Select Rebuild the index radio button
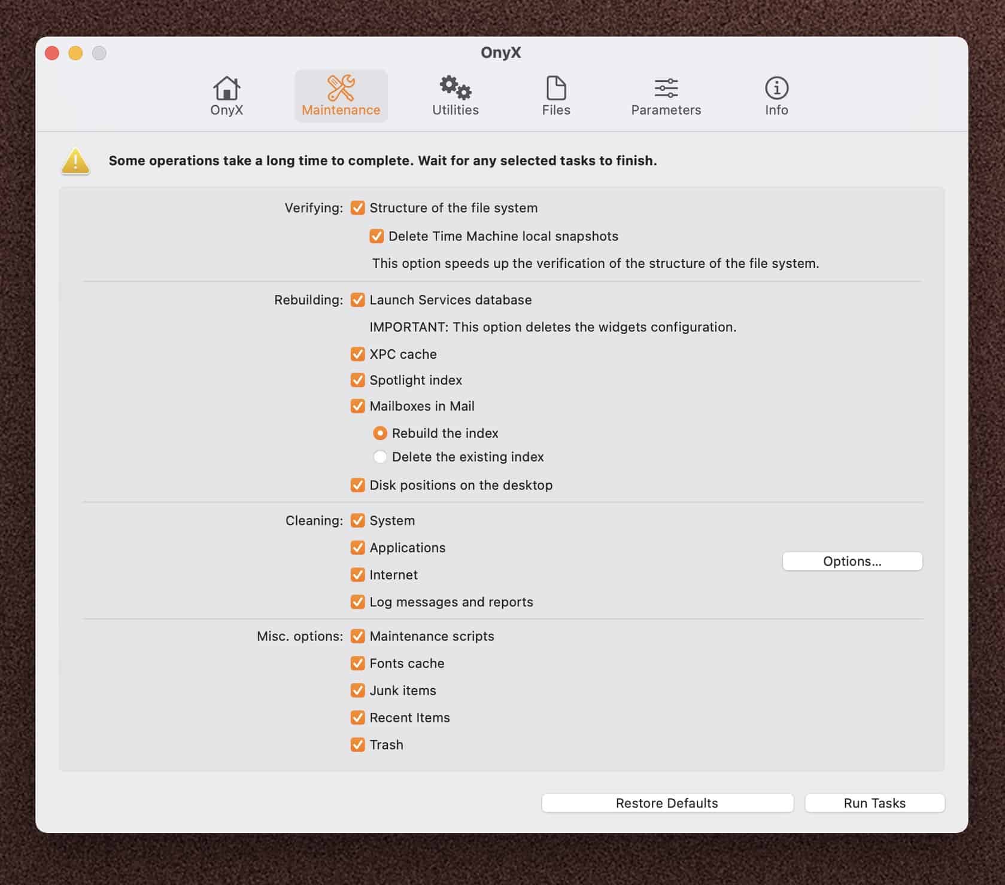Image resolution: width=1005 pixels, height=885 pixels. [x=380, y=433]
